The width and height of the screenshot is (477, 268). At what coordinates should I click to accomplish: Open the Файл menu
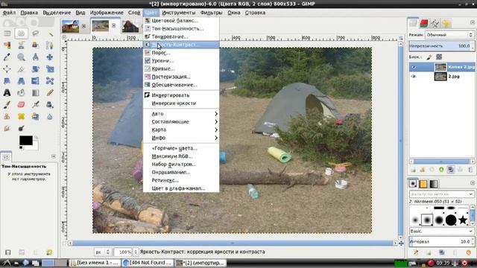click(x=9, y=13)
